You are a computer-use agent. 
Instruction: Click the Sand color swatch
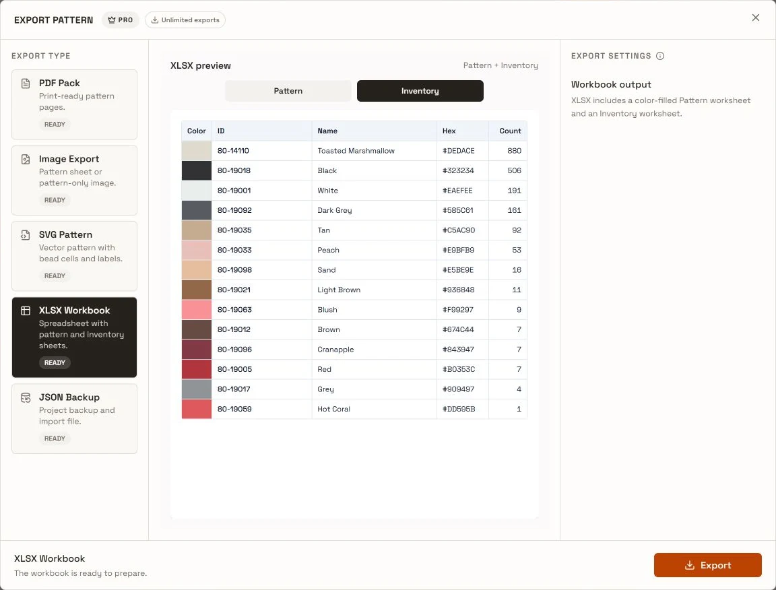coord(197,270)
